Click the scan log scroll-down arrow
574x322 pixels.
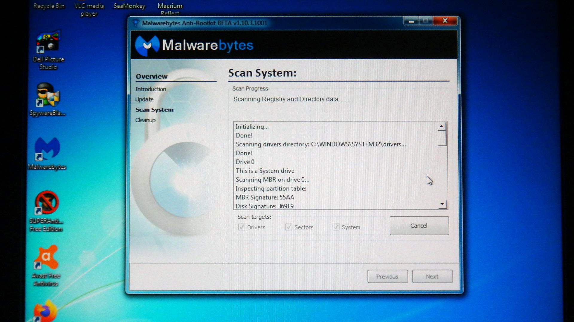[442, 204]
